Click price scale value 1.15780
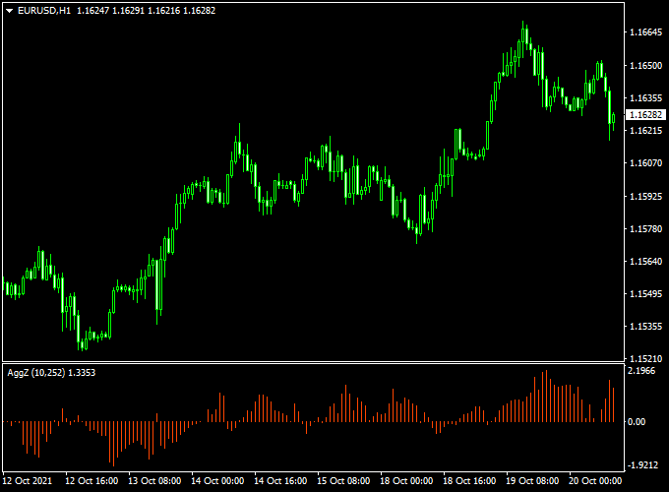Viewport: 669px width, 492px height. click(x=646, y=229)
